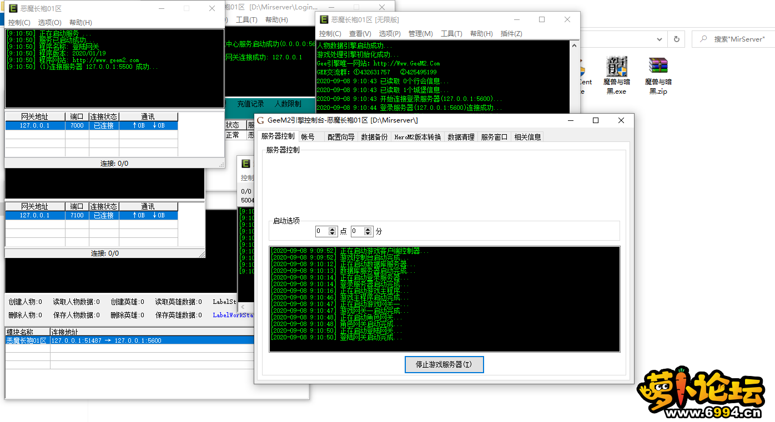Click the 保存英雄数据:0 label
775x422 pixels.
tap(179, 315)
